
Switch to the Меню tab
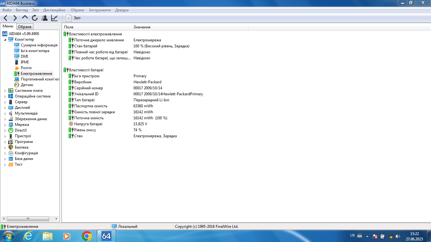8,27
